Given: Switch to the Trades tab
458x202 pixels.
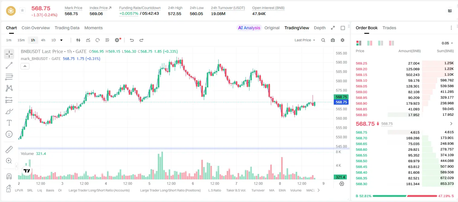Looking at the screenshot, I should [389, 28].
